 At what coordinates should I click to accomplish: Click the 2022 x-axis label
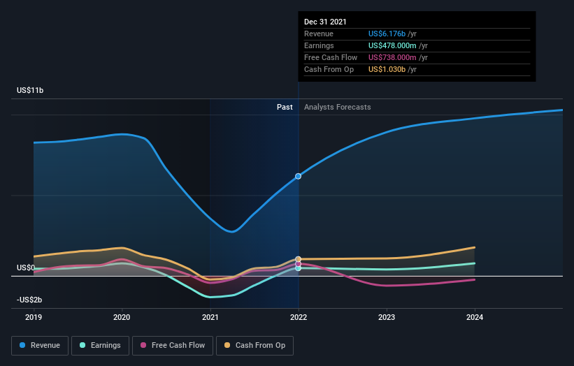tap(299, 317)
